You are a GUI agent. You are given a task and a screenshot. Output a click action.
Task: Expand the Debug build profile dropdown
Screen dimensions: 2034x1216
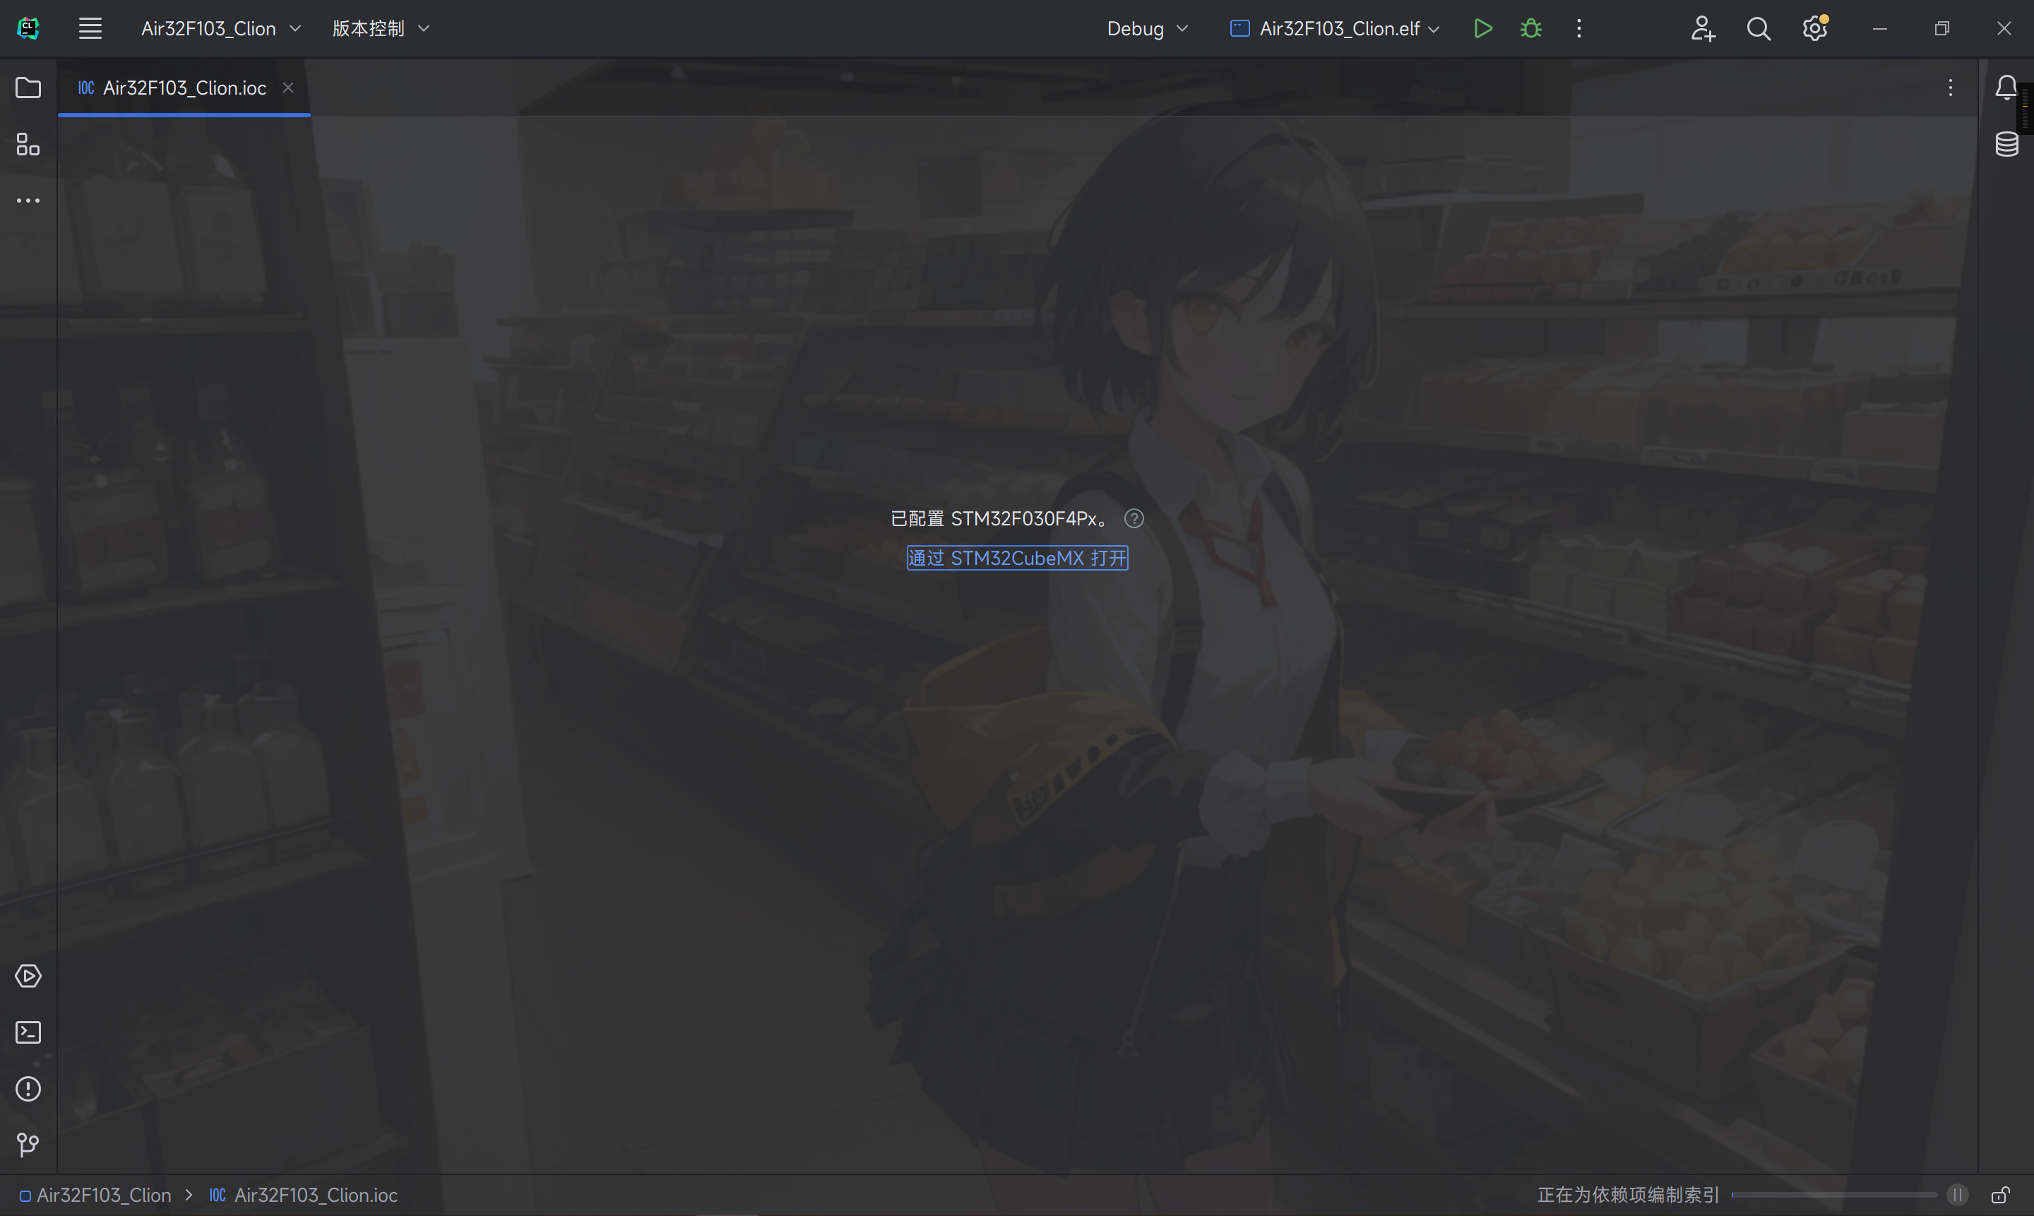[1146, 29]
